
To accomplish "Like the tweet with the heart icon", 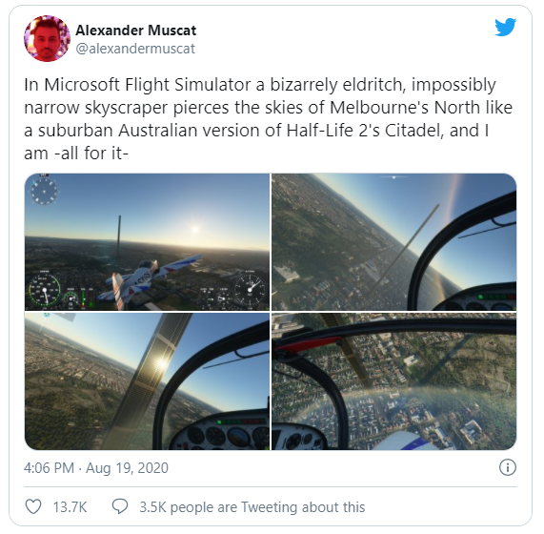I will [x=33, y=506].
